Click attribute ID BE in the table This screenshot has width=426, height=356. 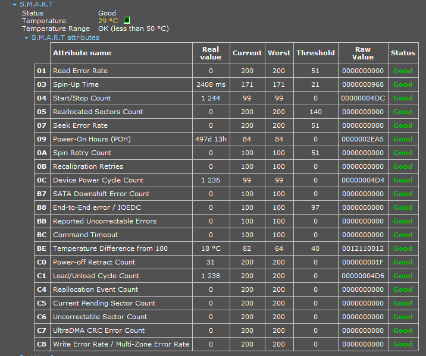point(42,248)
